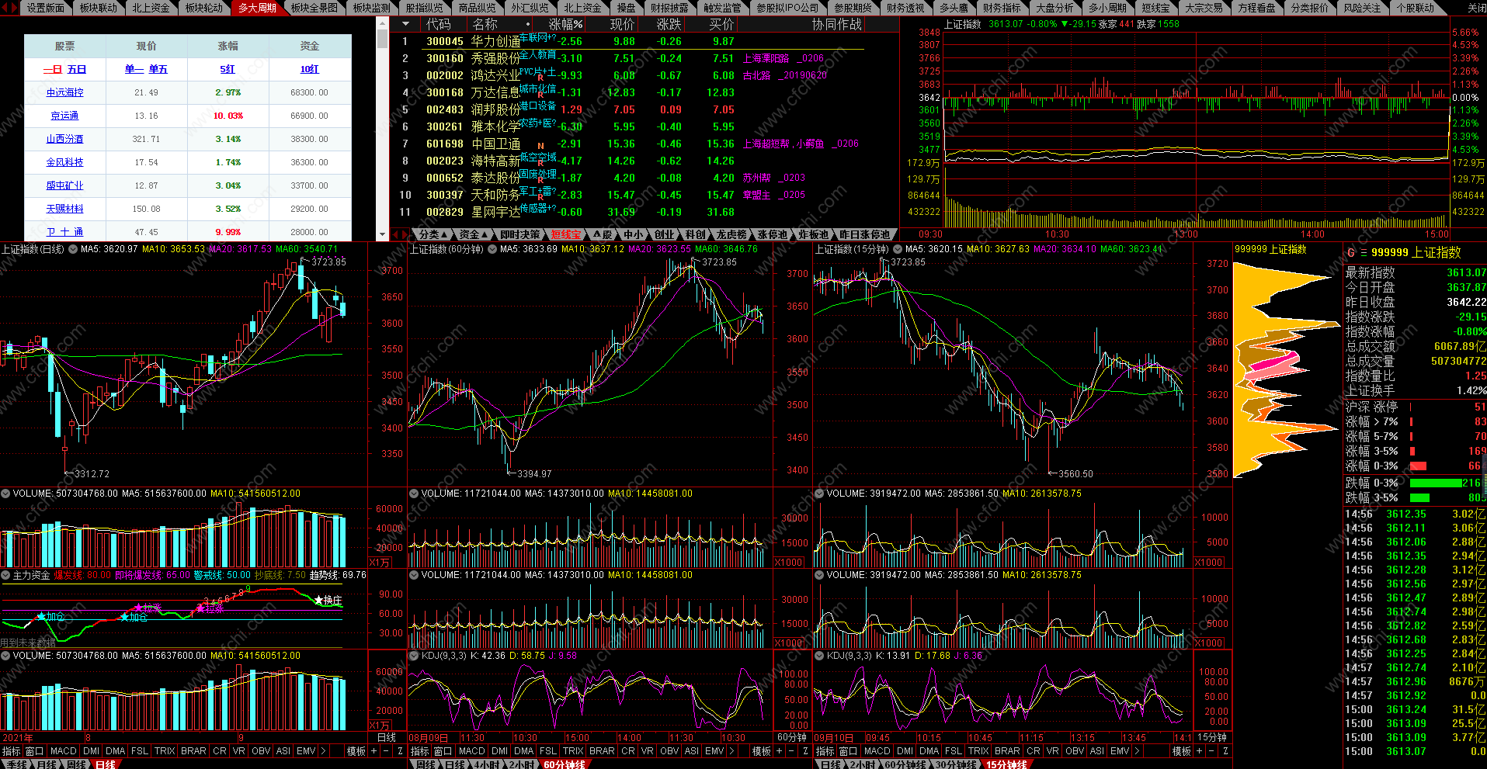Open the 5红 link under 涨幅
1487x769 pixels.
click(228, 69)
